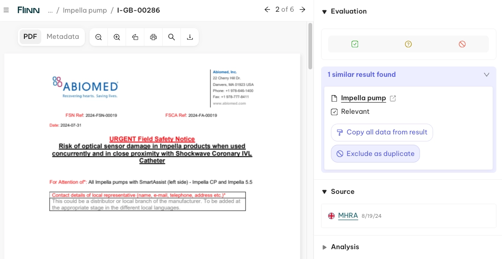This screenshot has height=259, width=502.
Task: Click Exclude as duplicate button
Action: pyautogui.click(x=375, y=154)
